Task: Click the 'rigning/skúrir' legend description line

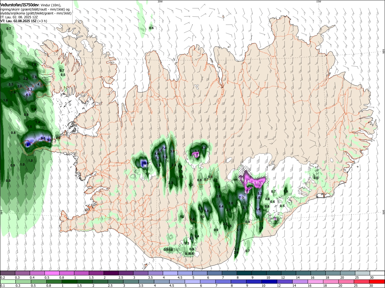Action: point(35,9)
